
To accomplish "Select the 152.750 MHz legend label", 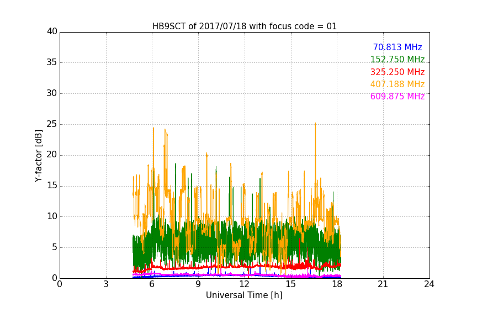I will click(x=397, y=60).
